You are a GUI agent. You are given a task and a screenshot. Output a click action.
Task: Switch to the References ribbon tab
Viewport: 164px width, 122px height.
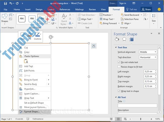tap(65, 10)
